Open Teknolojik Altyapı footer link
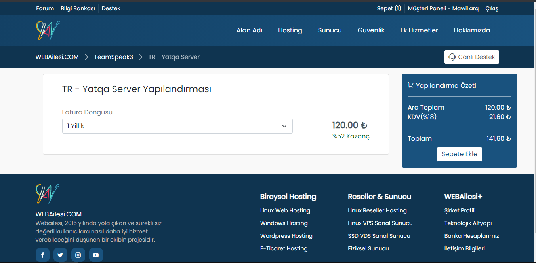The image size is (536, 263). coord(468,223)
